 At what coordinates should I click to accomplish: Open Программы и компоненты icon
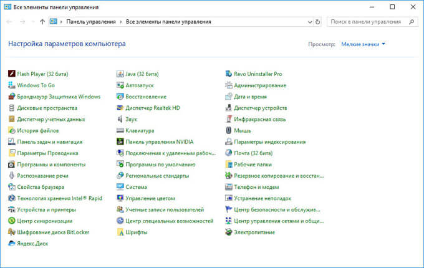pyautogui.click(x=12, y=165)
